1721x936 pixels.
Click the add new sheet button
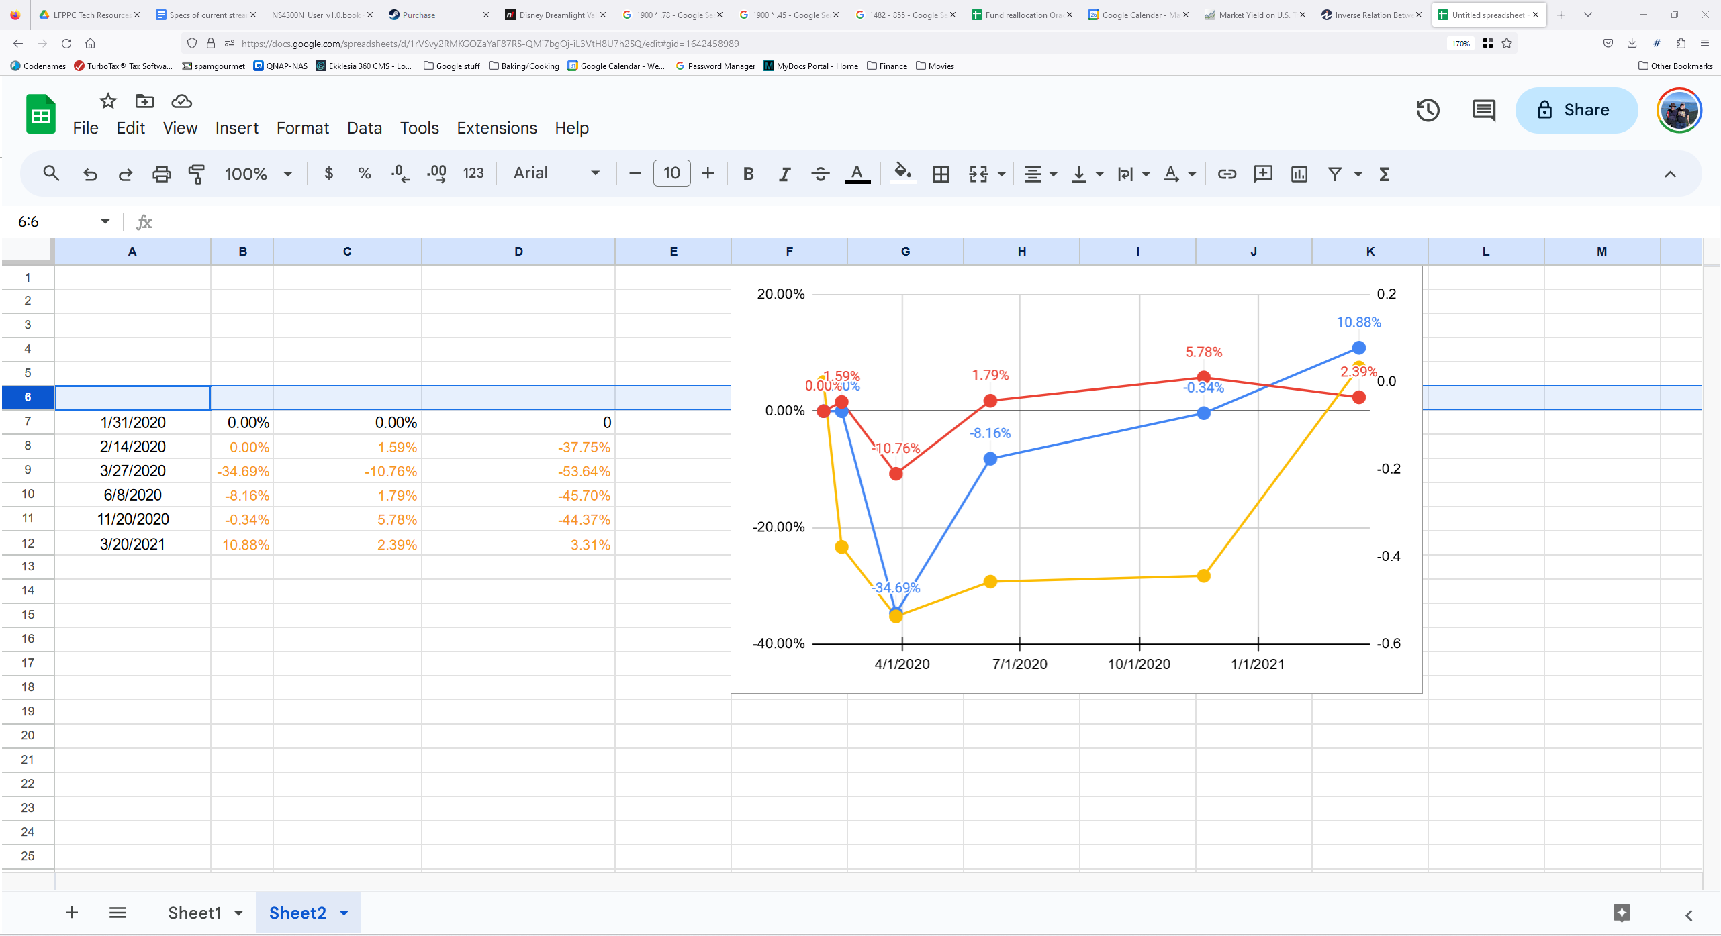(72, 913)
